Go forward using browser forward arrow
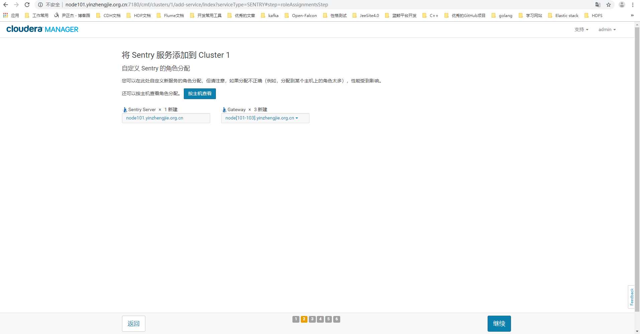This screenshot has width=640, height=334. click(x=16, y=5)
